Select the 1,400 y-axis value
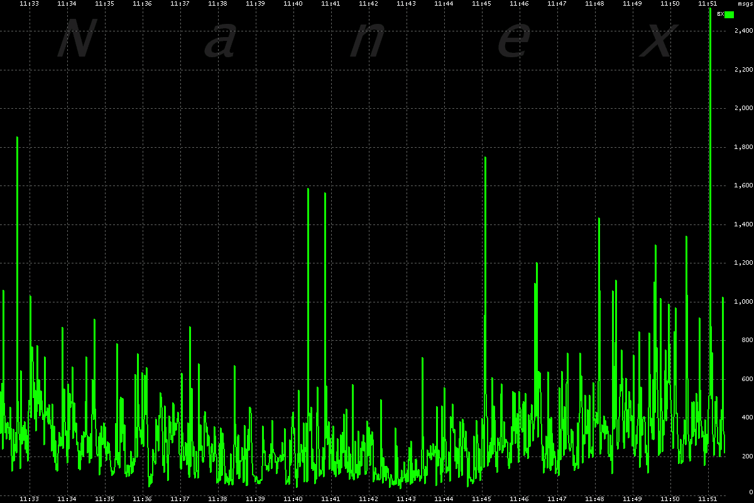Viewport: 754px width, 503px height. click(x=743, y=224)
